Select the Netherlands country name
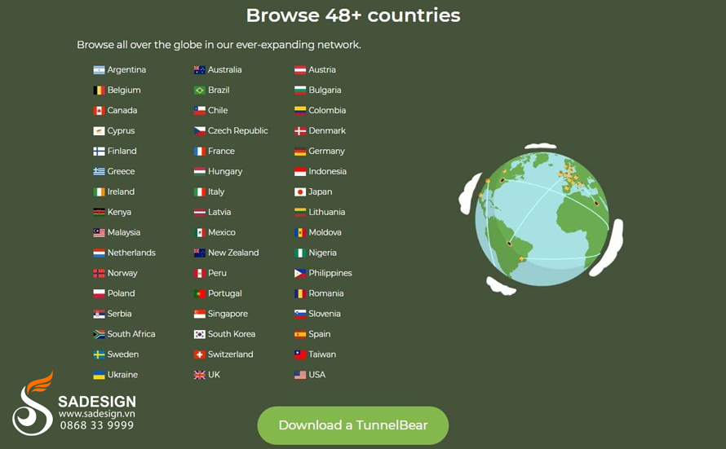 (131, 253)
